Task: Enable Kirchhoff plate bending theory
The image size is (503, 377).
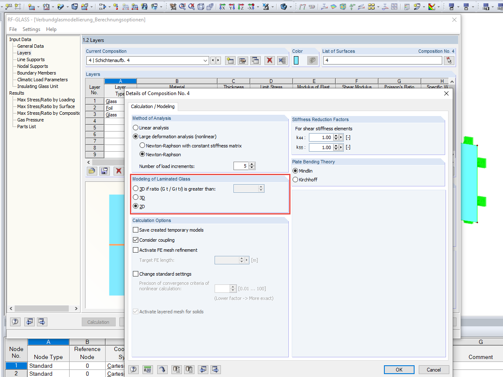Action: click(x=296, y=179)
